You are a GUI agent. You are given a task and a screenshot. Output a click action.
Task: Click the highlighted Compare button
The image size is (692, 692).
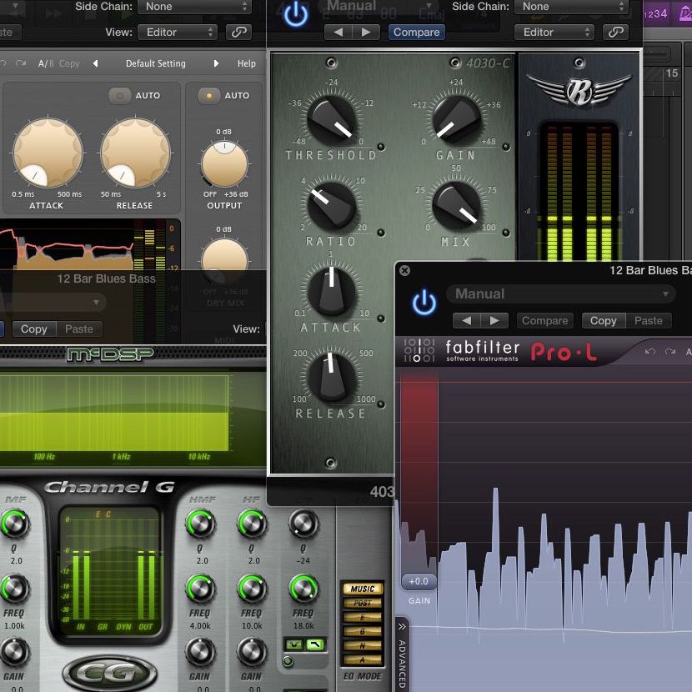[x=416, y=33]
